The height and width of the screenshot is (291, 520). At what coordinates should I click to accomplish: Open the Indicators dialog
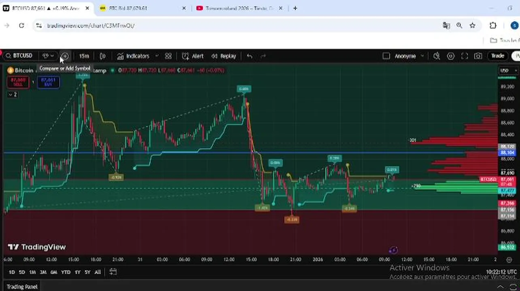click(133, 56)
